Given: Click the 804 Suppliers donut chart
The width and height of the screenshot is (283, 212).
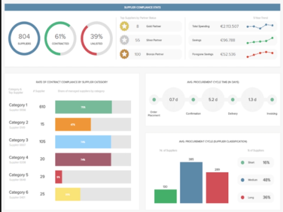Looking at the screenshot, I should click(24, 39).
